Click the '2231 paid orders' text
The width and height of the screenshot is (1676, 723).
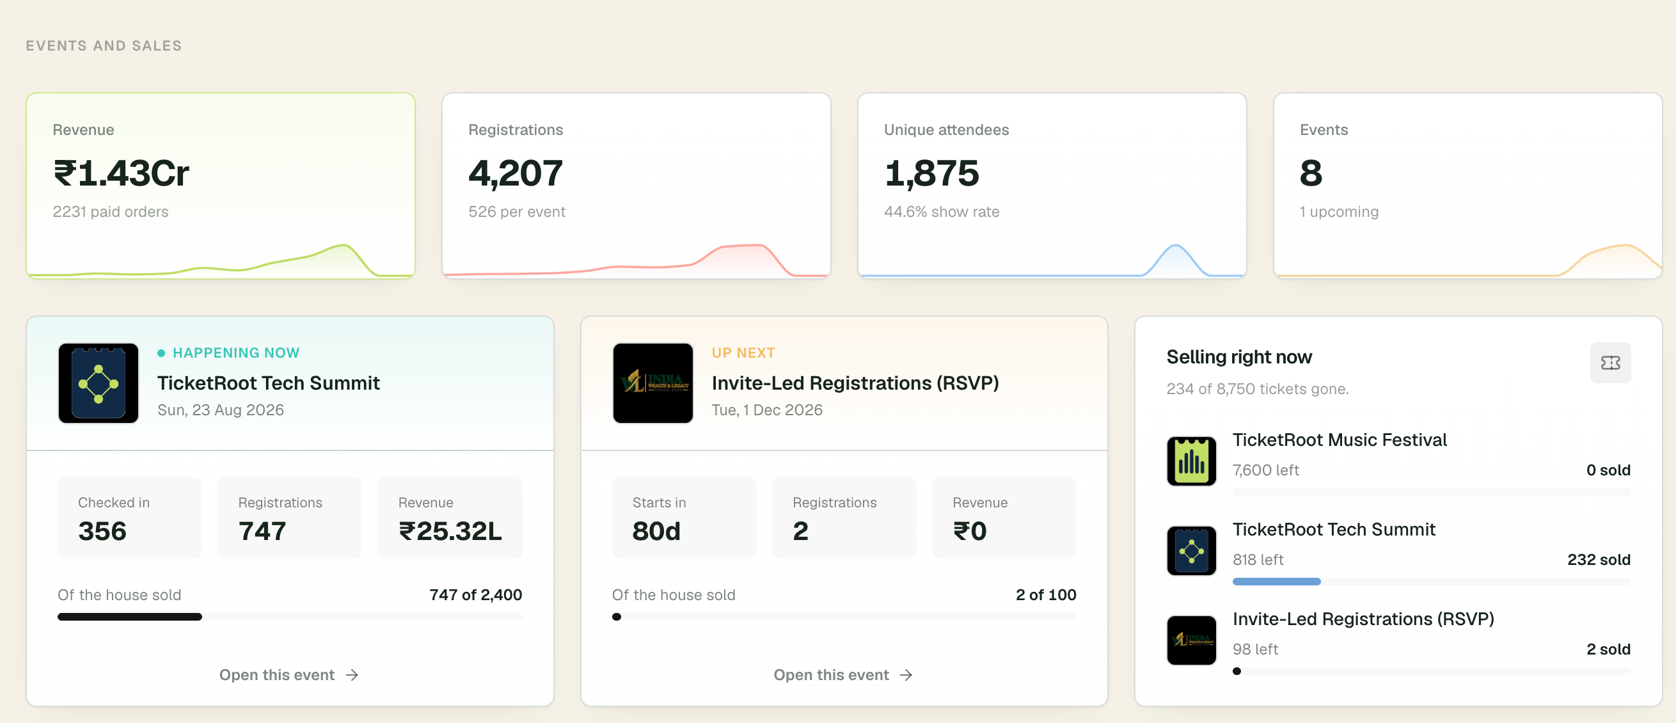coord(110,212)
